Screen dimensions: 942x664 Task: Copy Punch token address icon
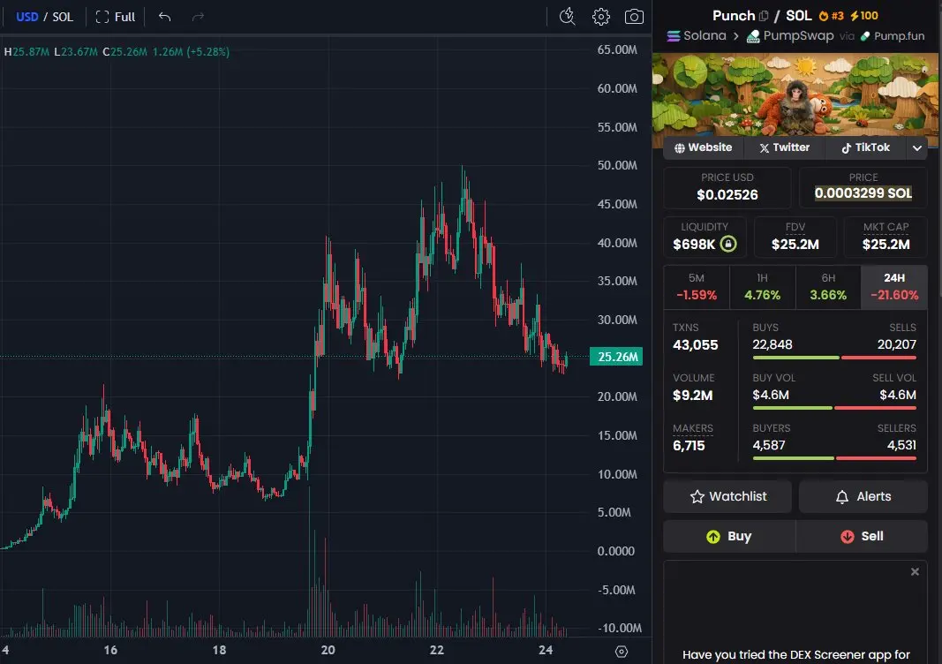[764, 16]
